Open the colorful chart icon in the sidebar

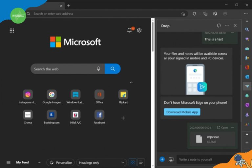tap(247, 124)
